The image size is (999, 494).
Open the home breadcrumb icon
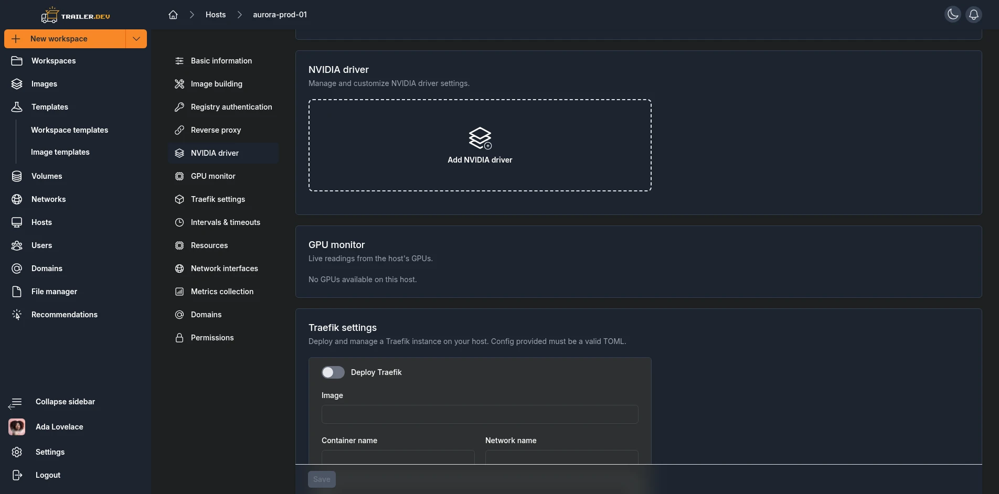pos(173,15)
